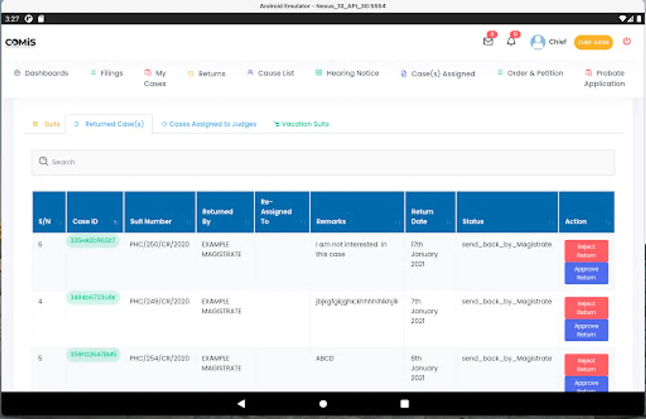646x419 pixels.
Task: Approve the return for PHC/249/CR/2020
Action: 586,330
